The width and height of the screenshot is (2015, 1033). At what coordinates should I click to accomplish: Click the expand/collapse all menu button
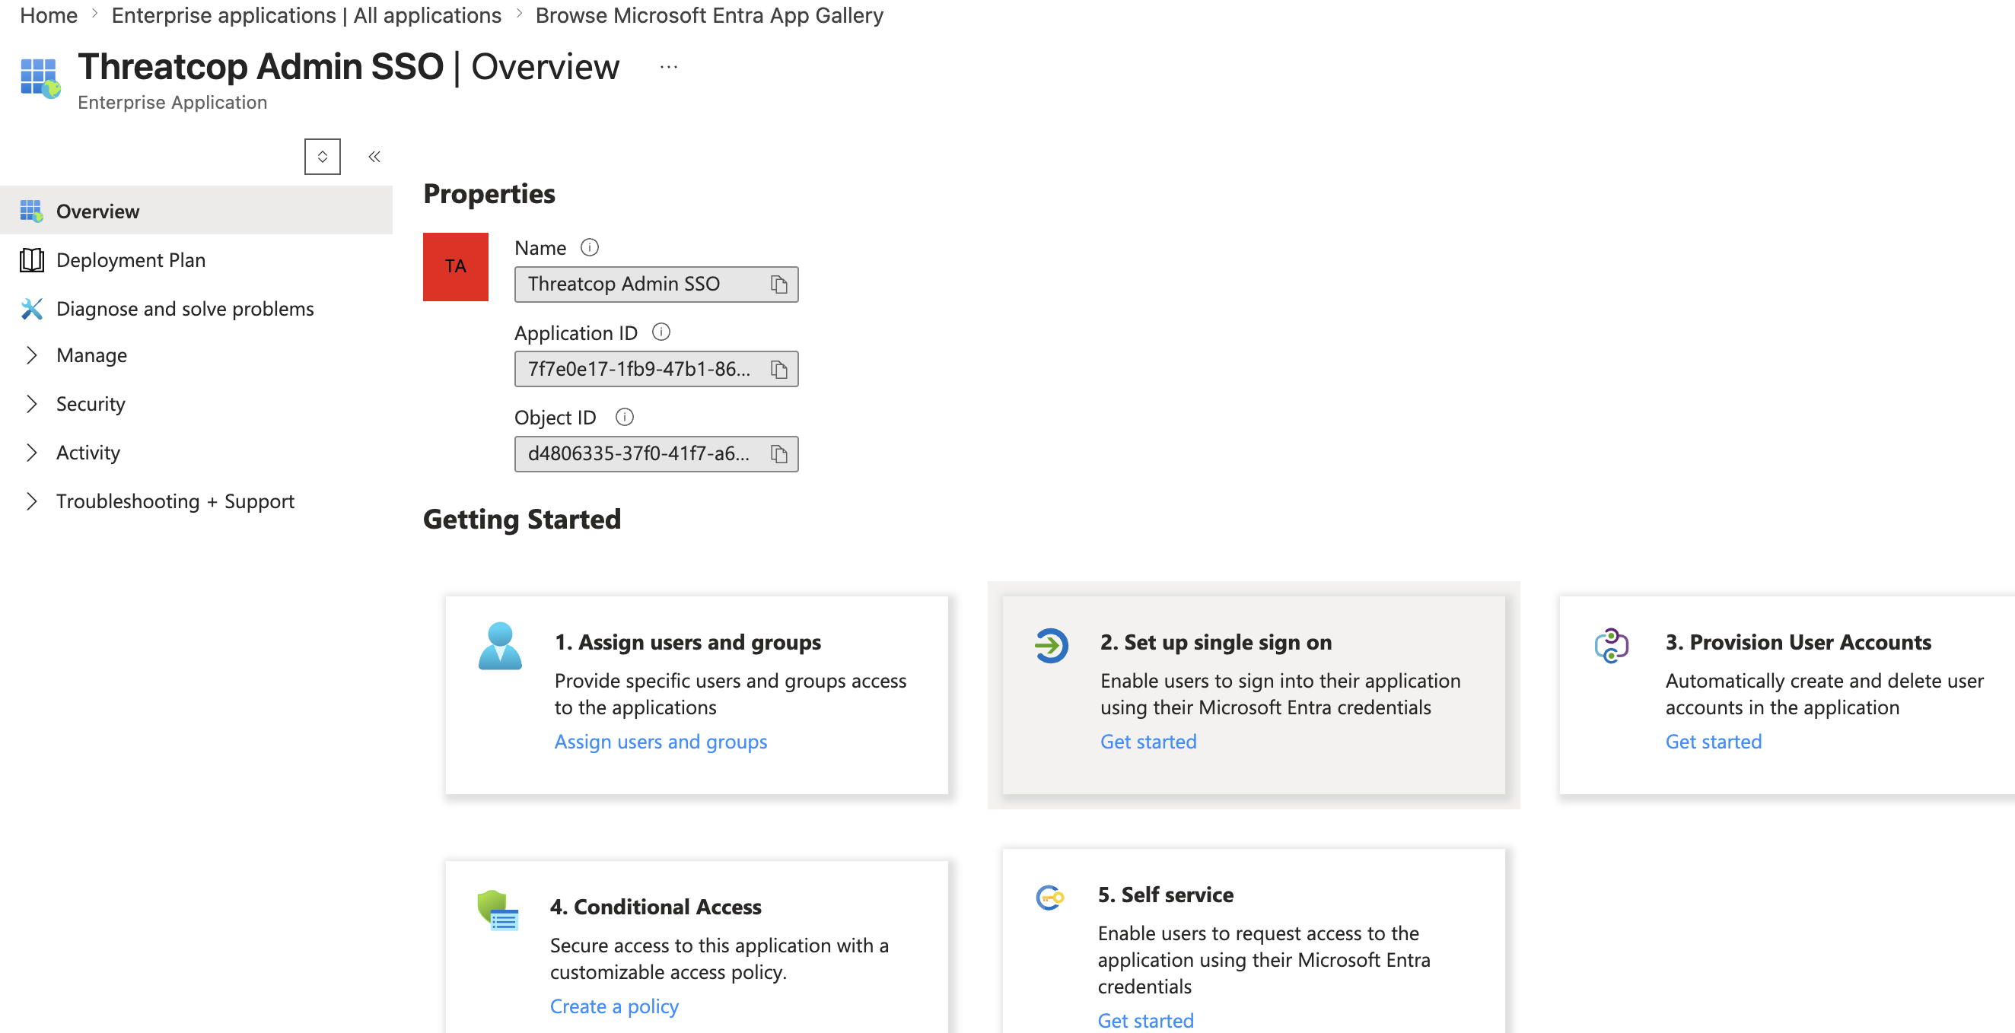(x=323, y=157)
